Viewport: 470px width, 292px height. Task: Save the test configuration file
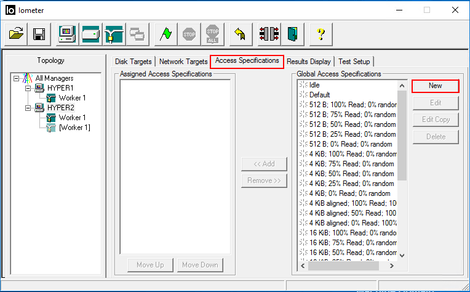tap(39, 34)
